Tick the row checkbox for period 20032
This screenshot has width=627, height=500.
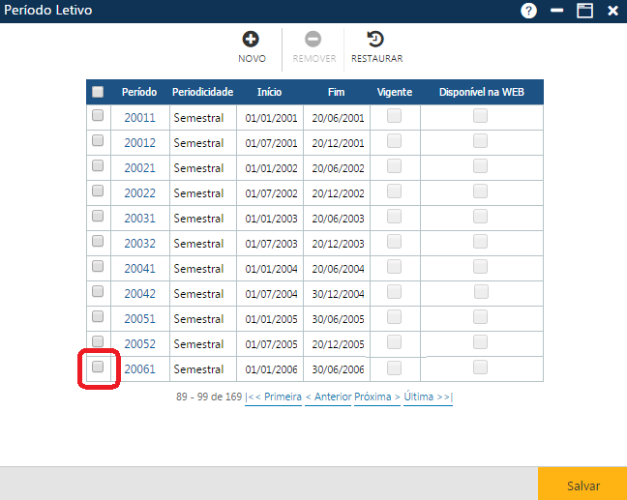(x=98, y=242)
